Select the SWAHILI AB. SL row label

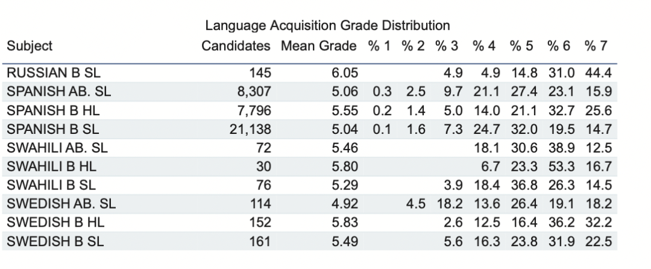[x=57, y=148]
